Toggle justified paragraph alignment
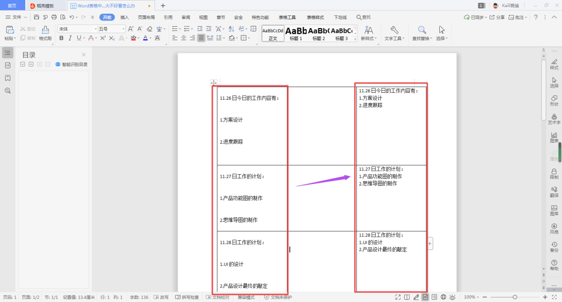562x302 pixels. (x=201, y=38)
